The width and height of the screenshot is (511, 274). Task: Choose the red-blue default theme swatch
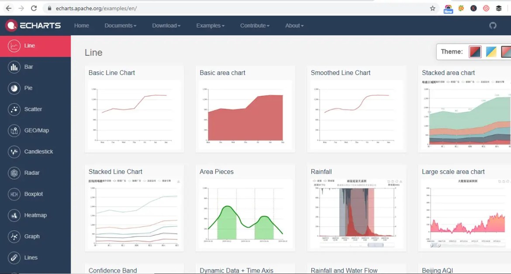pyautogui.click(x=475, y=52)
